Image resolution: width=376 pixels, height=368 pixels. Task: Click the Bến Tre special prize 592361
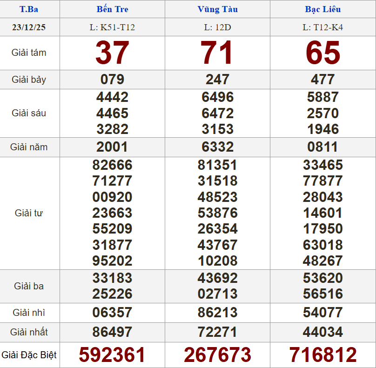[112, 355]
